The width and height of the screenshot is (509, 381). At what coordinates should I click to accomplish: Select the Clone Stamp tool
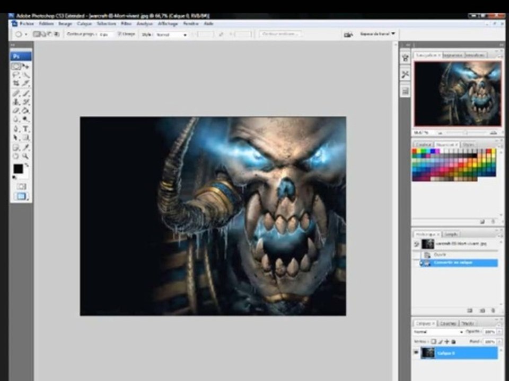tap(16, 102)
